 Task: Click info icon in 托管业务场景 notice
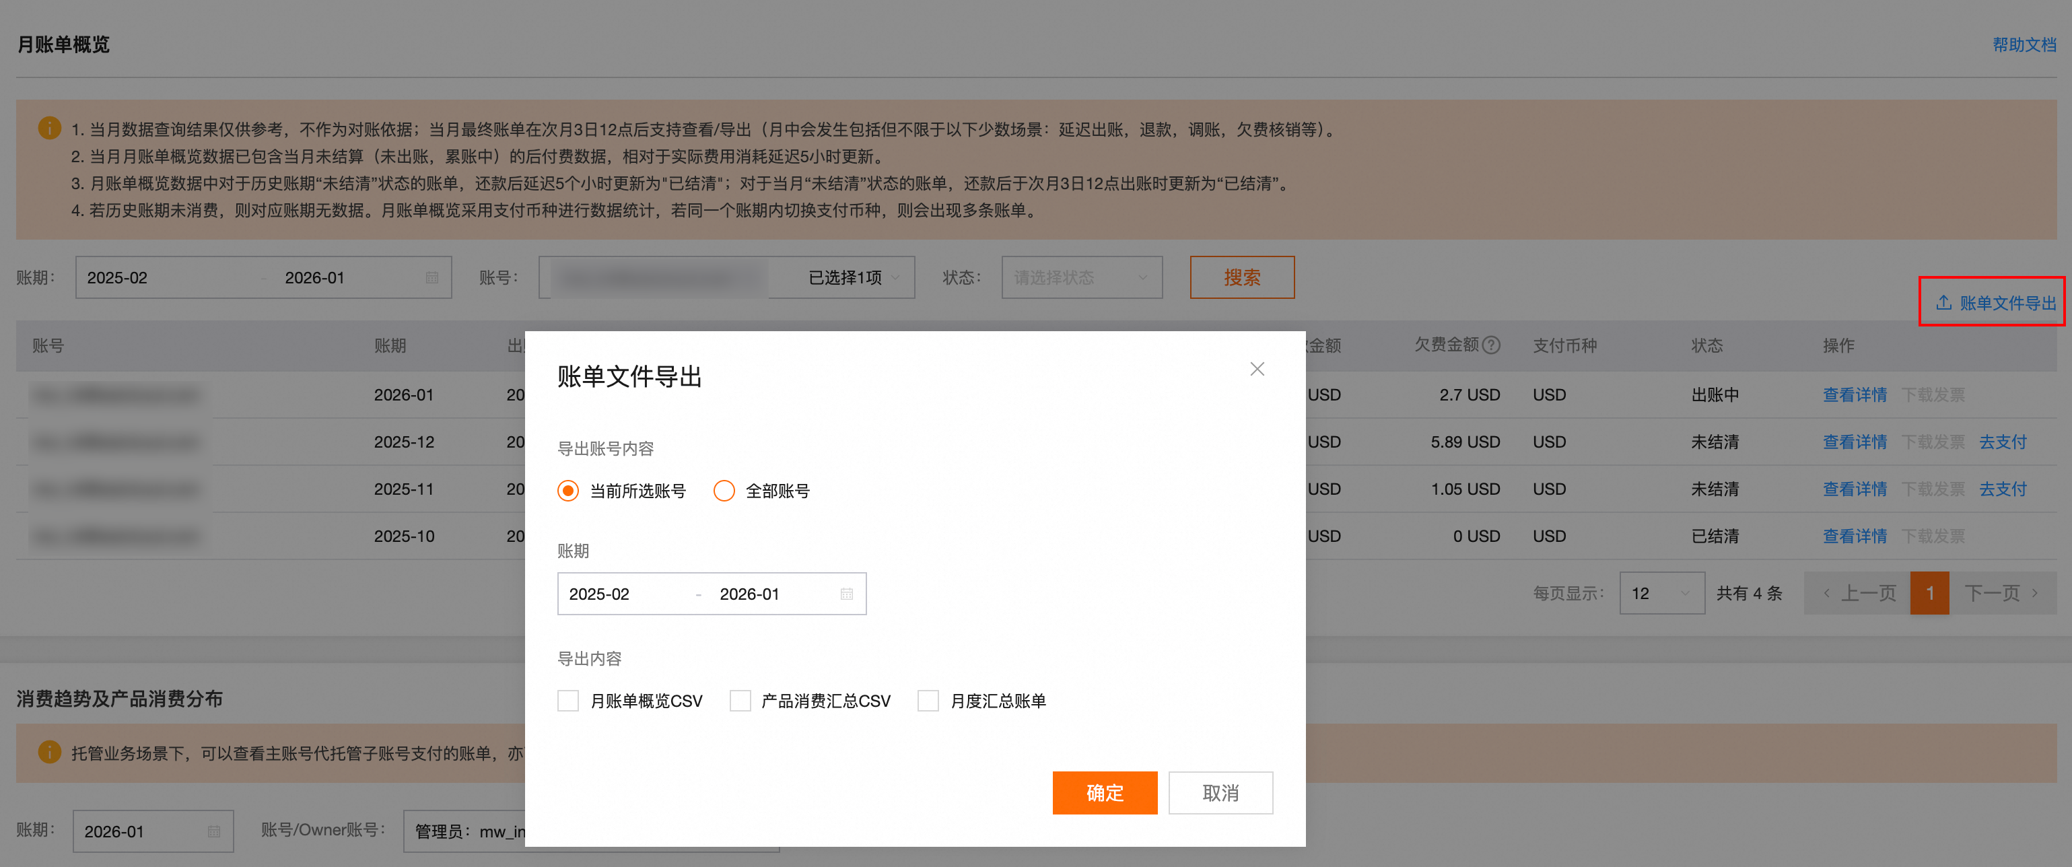point(49,752)
